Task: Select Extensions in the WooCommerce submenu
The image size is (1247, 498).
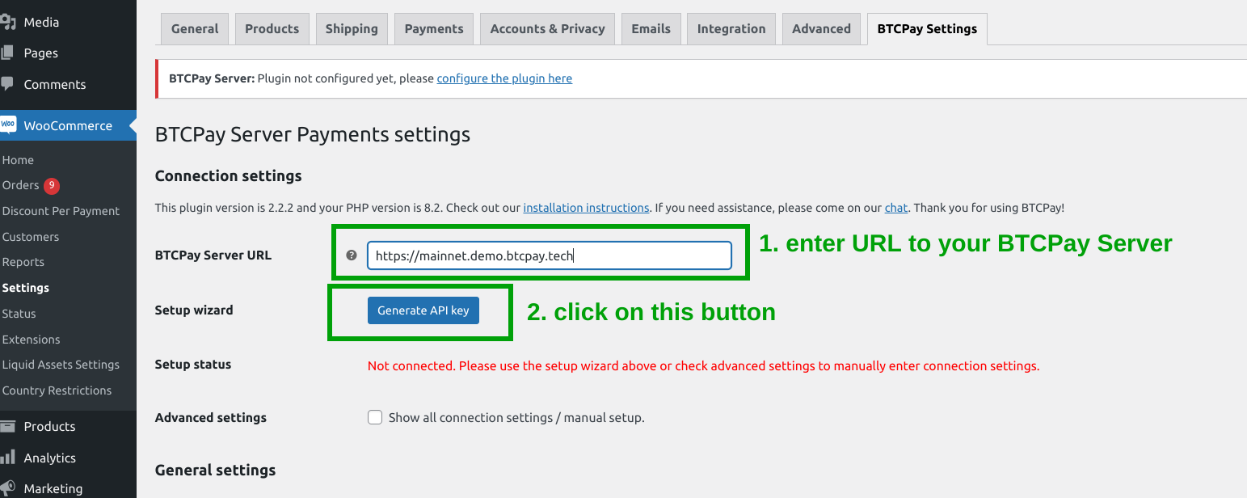Action: coord(32,339)
